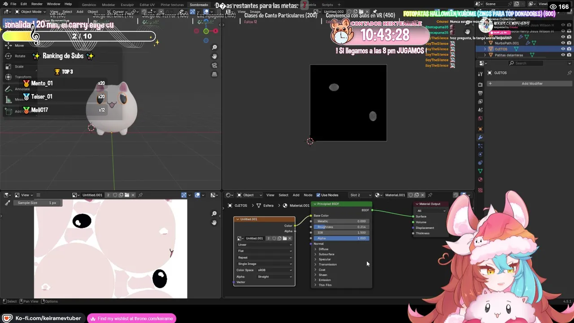Image resolution: width=574 pixels, height=323 pixels.
Task: Open the Object Constraints properties tab
Action: click(480, 163)
